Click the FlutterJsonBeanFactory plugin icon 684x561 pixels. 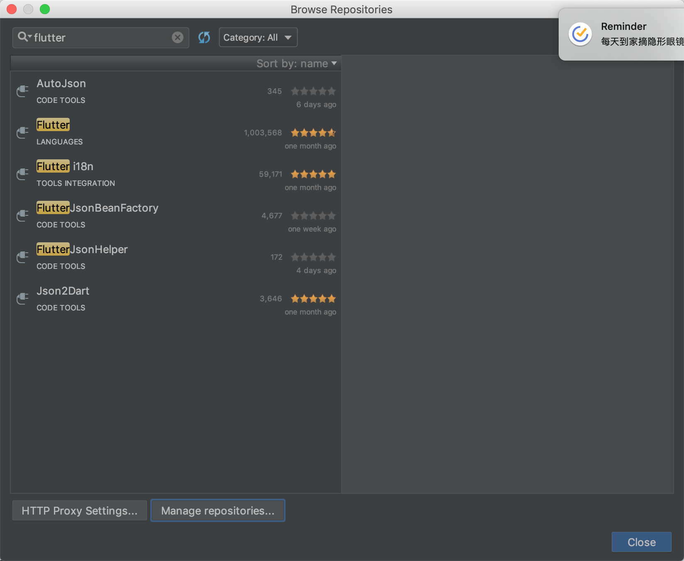[x=22, y=216]
